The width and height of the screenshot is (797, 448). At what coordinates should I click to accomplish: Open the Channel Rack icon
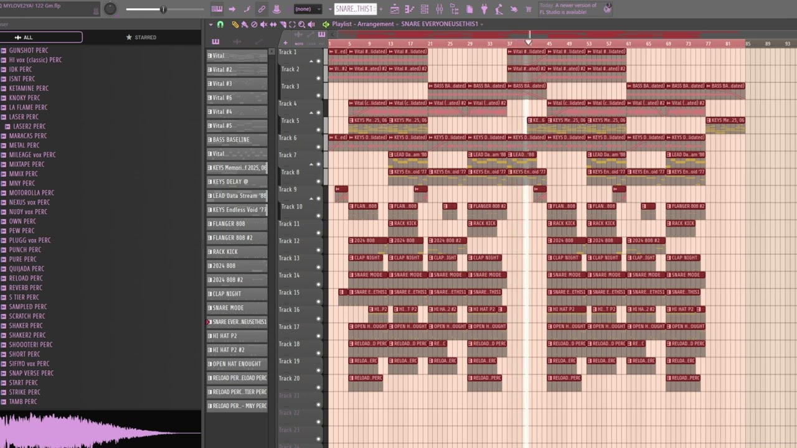coord(425,9)
